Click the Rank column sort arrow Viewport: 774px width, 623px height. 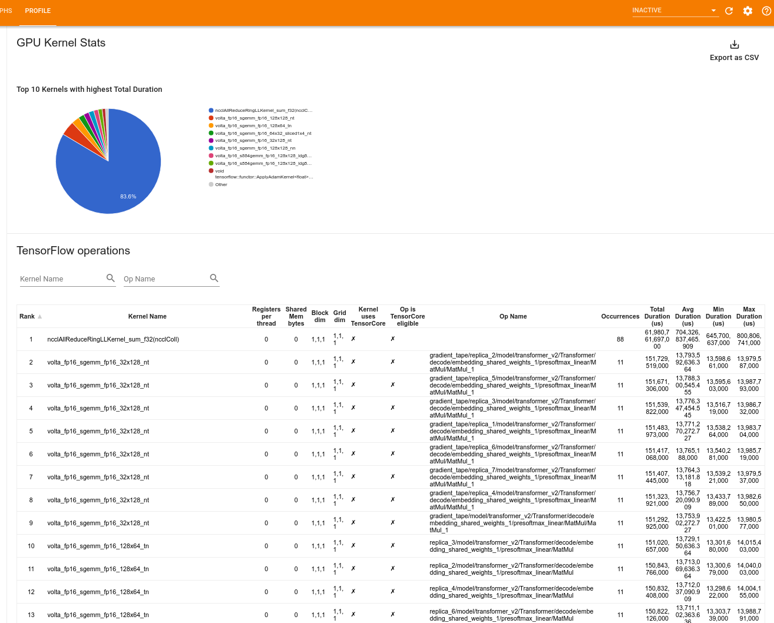click(x=40, y=317)
